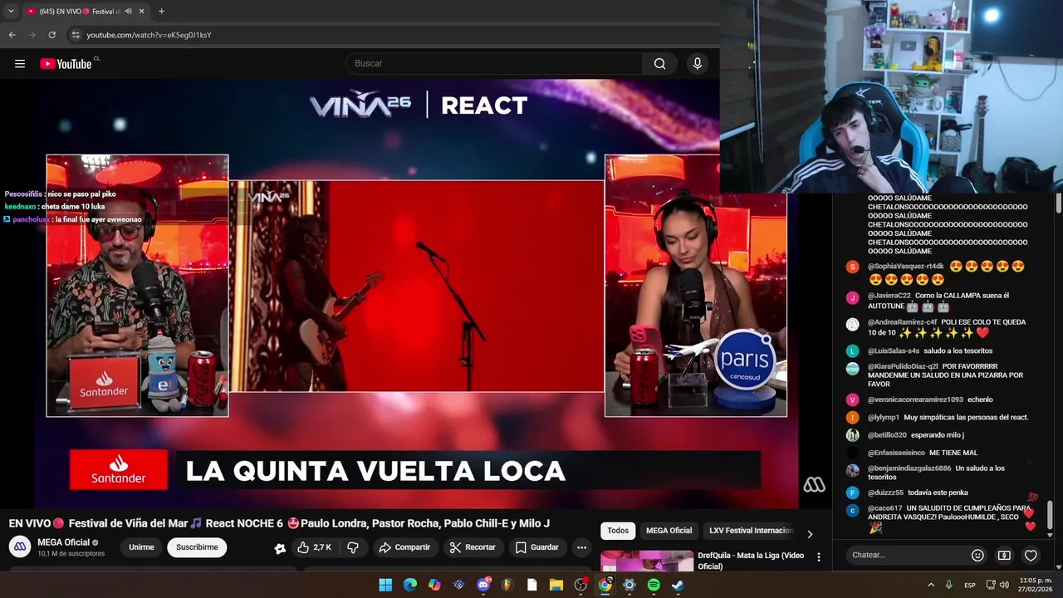
Task: Open Steam from the taskbar
Action: (x=678, y=585)
